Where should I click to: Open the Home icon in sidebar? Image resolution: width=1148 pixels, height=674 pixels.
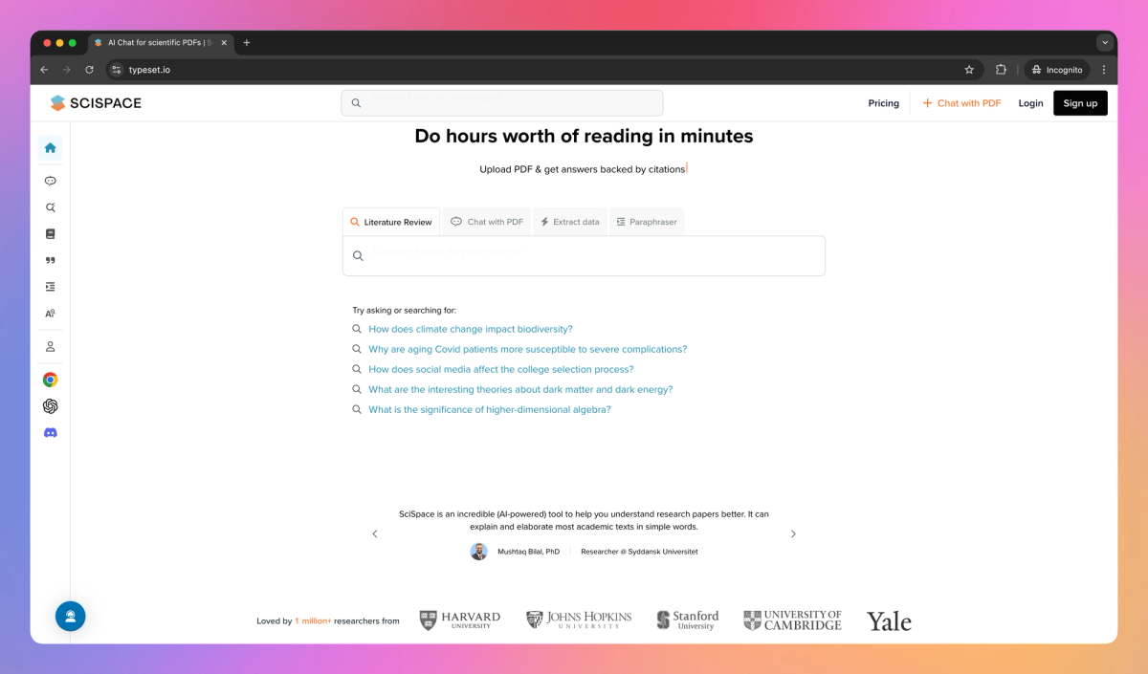point(51,148)
